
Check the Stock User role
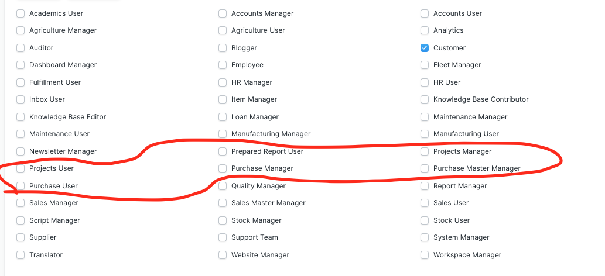(425, 220)
